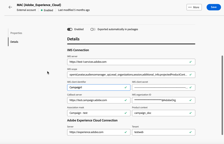Click the Tenant field

(161, 132)
